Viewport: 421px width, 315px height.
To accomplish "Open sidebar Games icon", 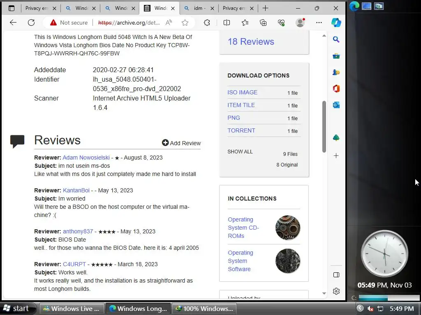I will (336, 72).
